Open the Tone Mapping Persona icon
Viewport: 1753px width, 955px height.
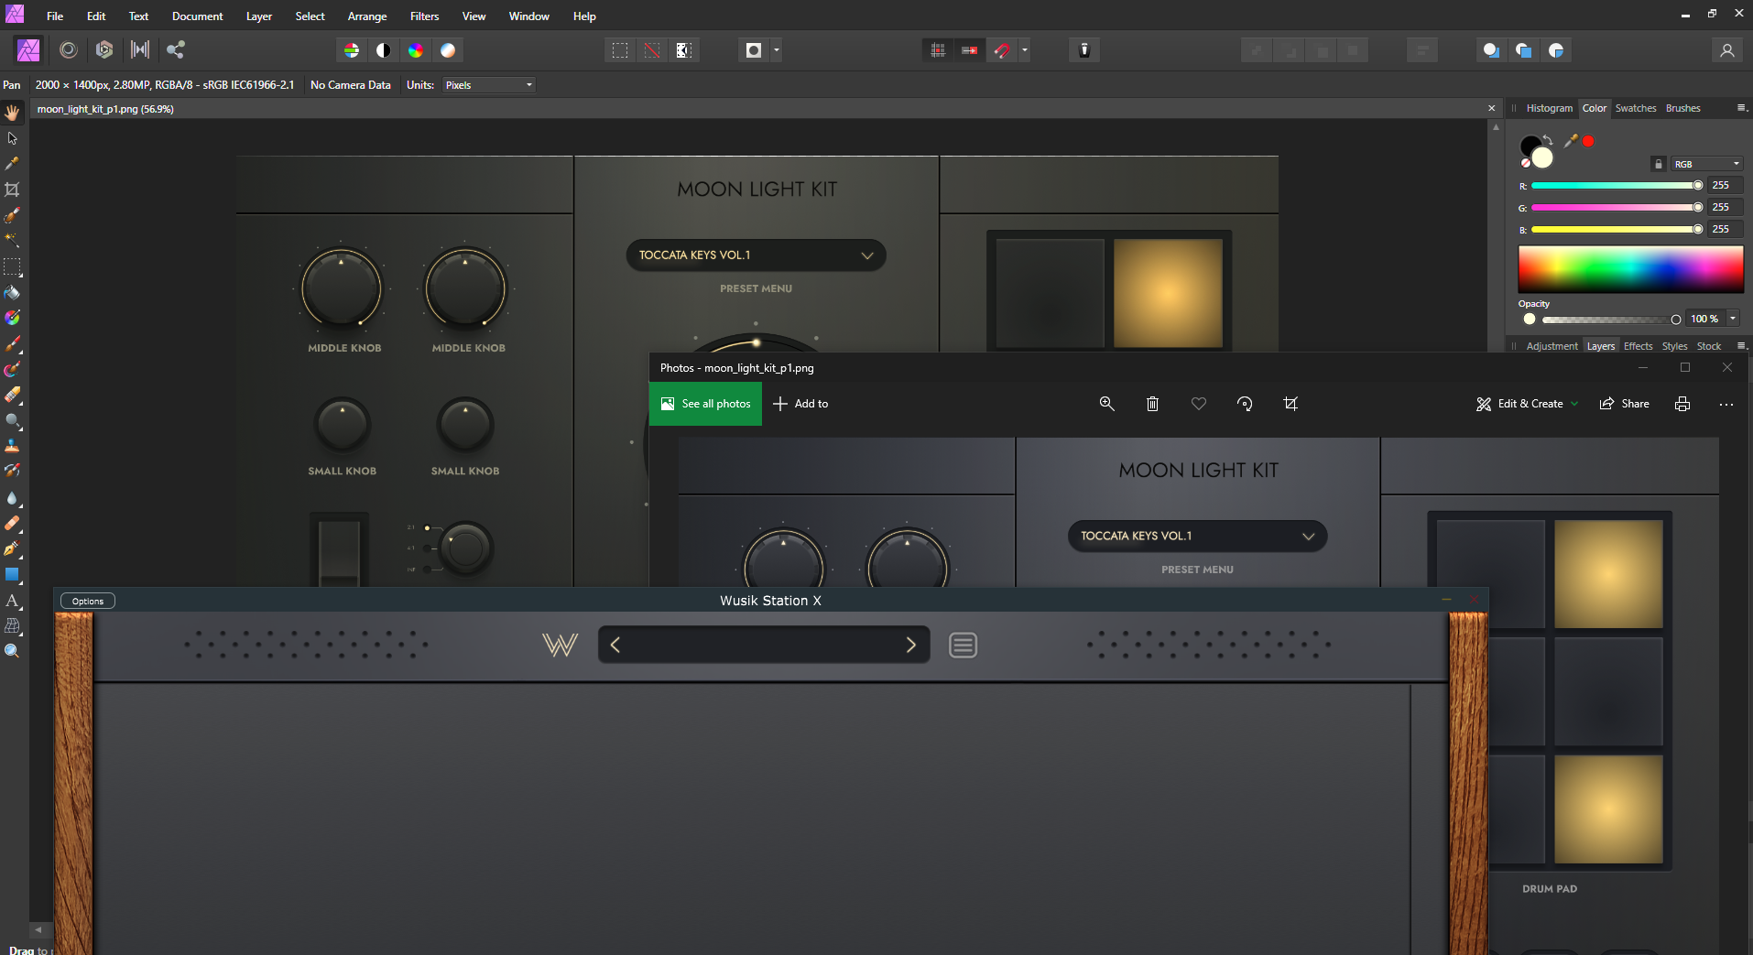point(140,50)
